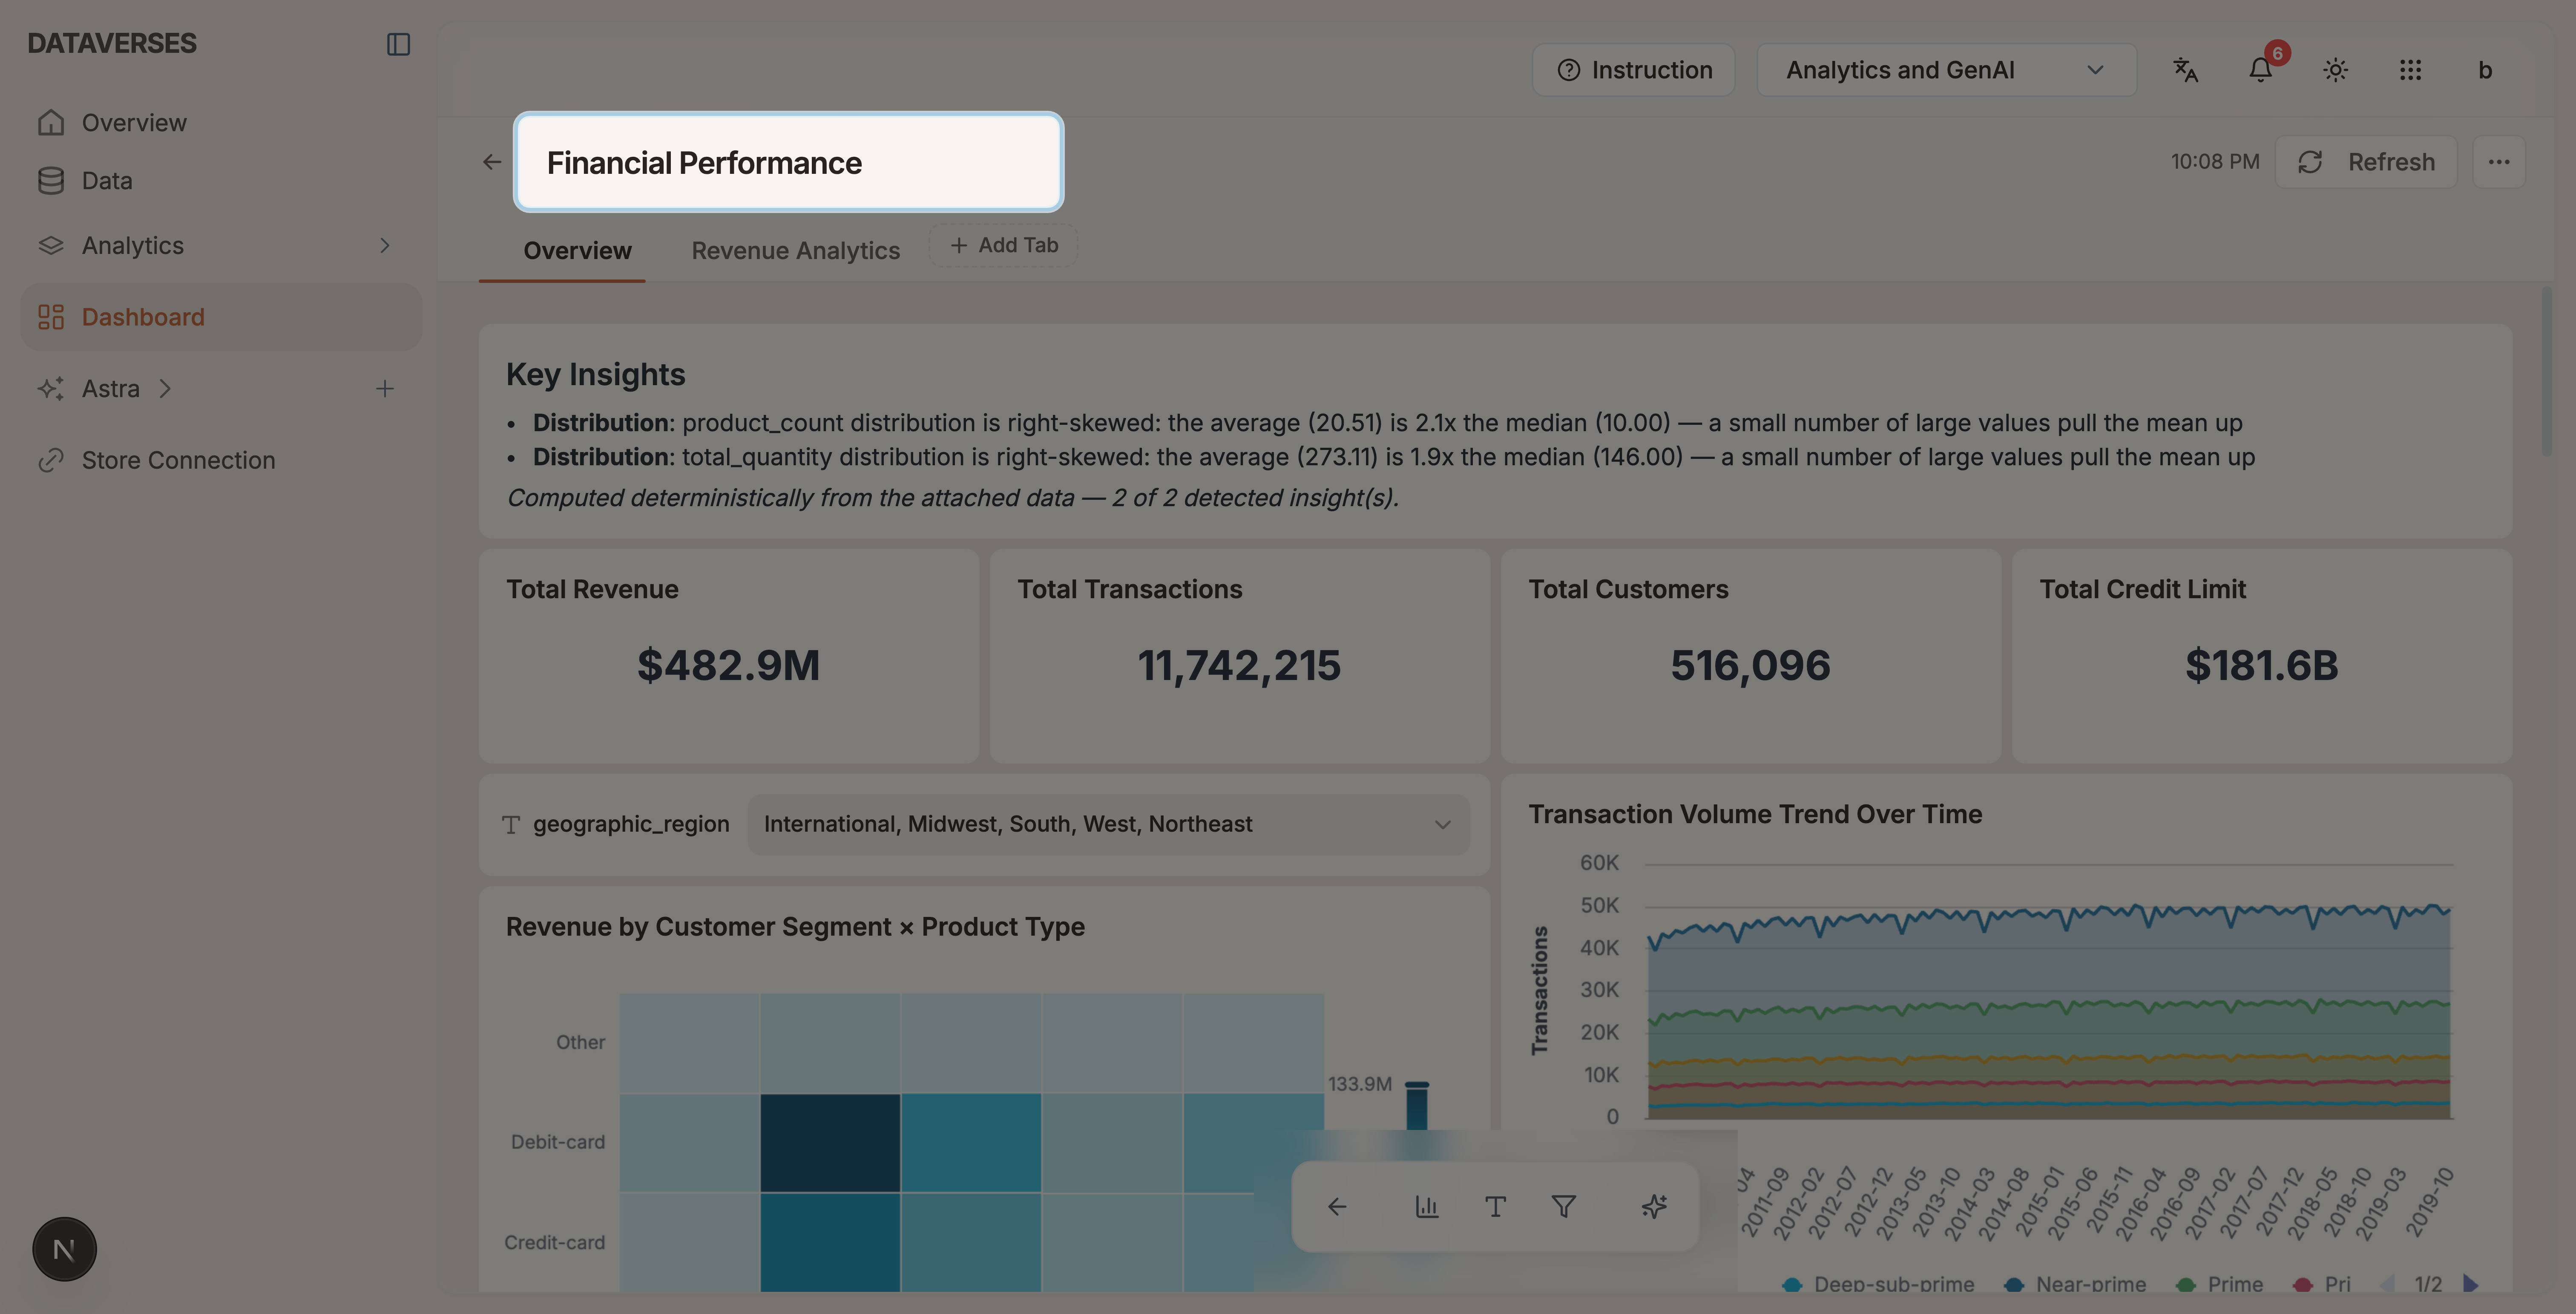This screenshot has height=1314, width=2576.
Task: Click the darkest Debit-card heatmap cell
Action: 830,1143
